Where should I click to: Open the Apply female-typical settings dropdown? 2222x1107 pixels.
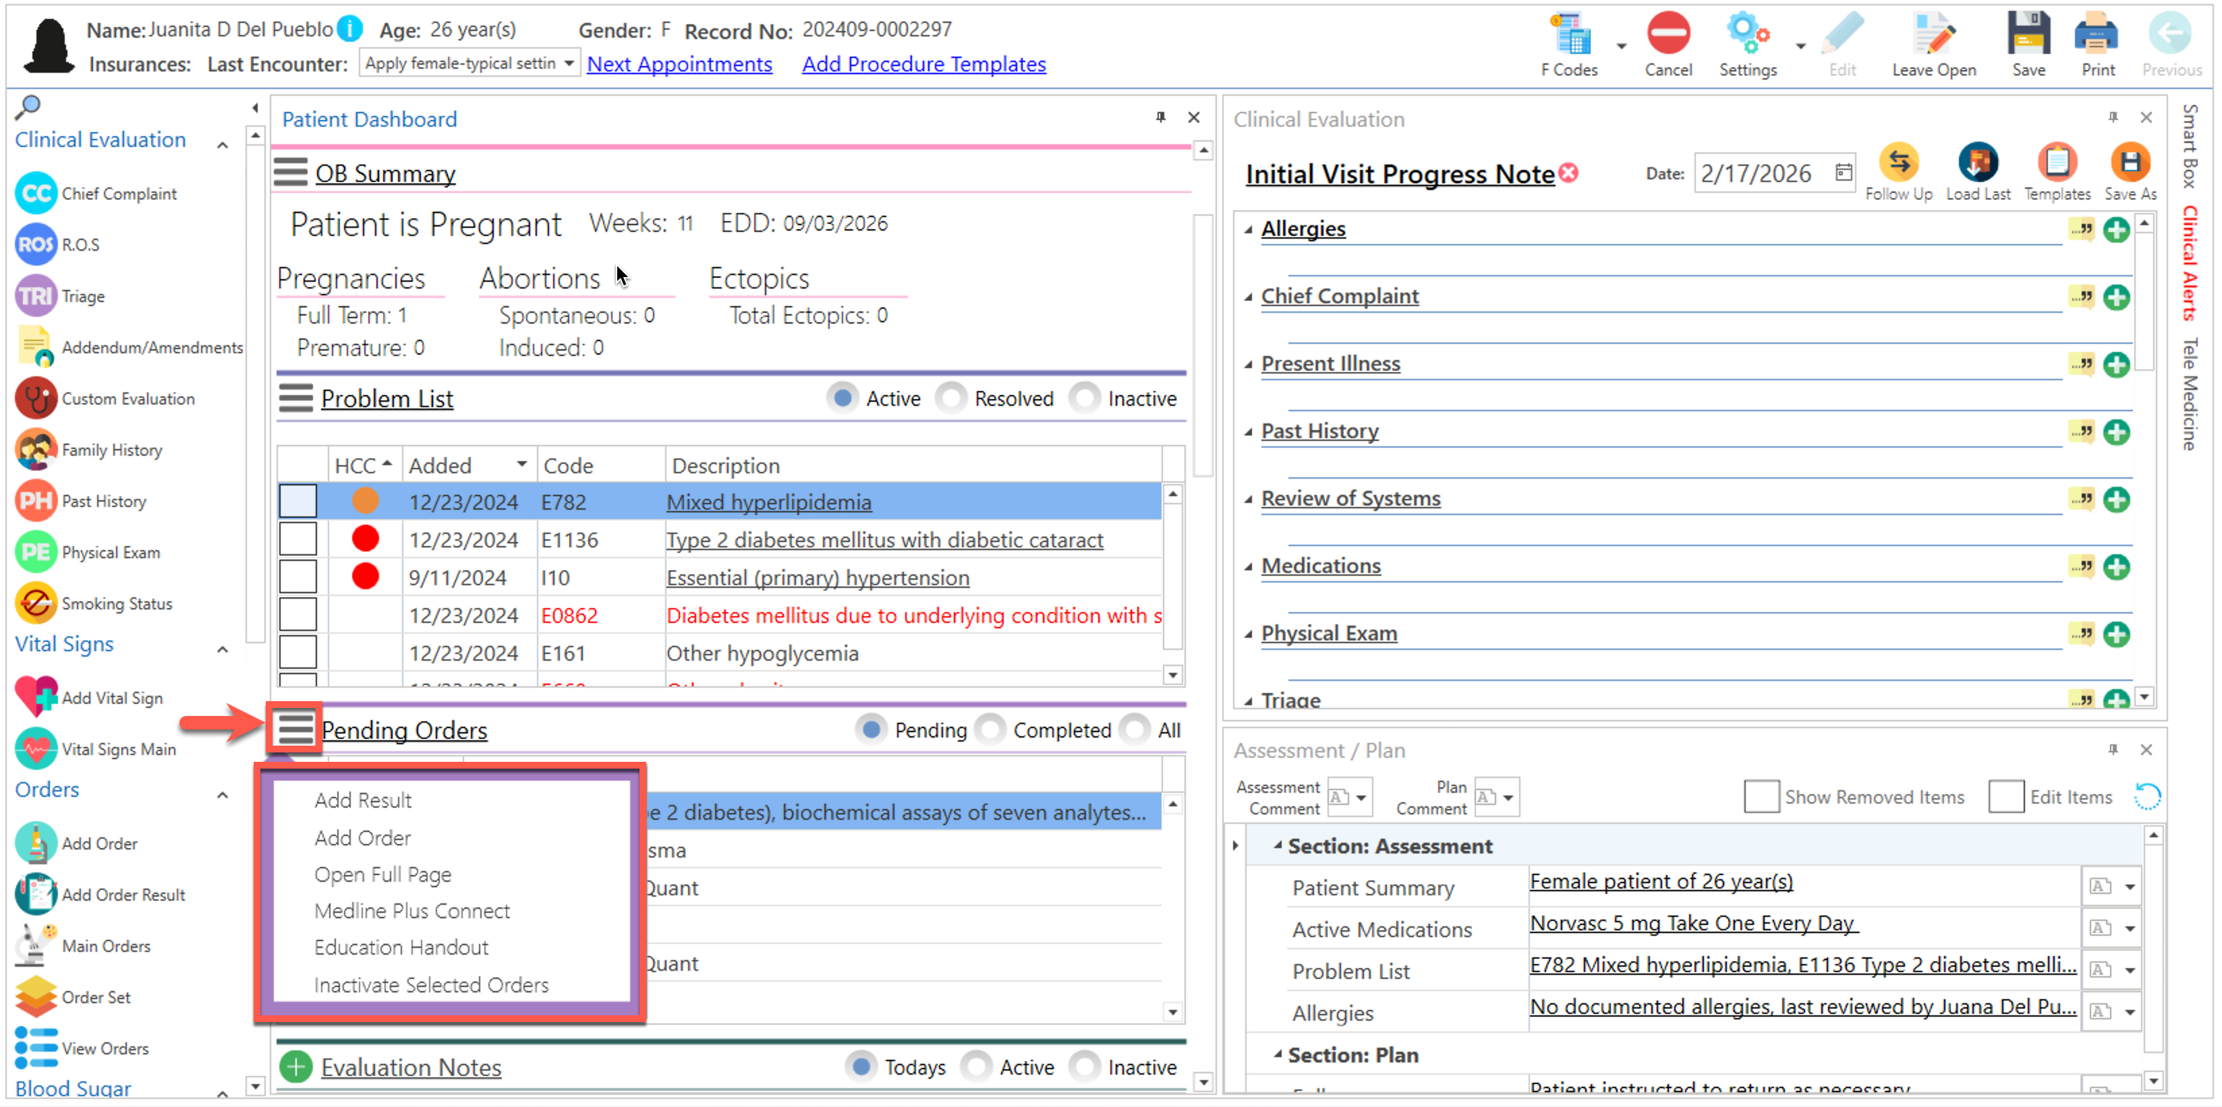[569, 64]
